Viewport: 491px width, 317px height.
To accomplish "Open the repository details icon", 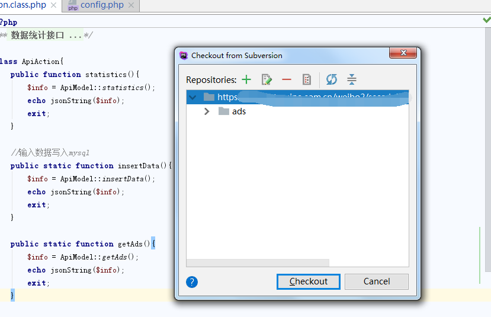I will pyautogui.click(x=307, y=79).
